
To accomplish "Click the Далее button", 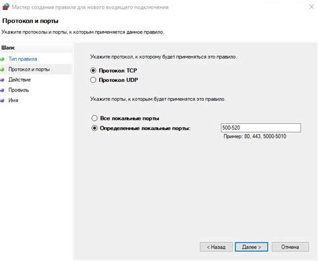I will (x=252, y=247).
